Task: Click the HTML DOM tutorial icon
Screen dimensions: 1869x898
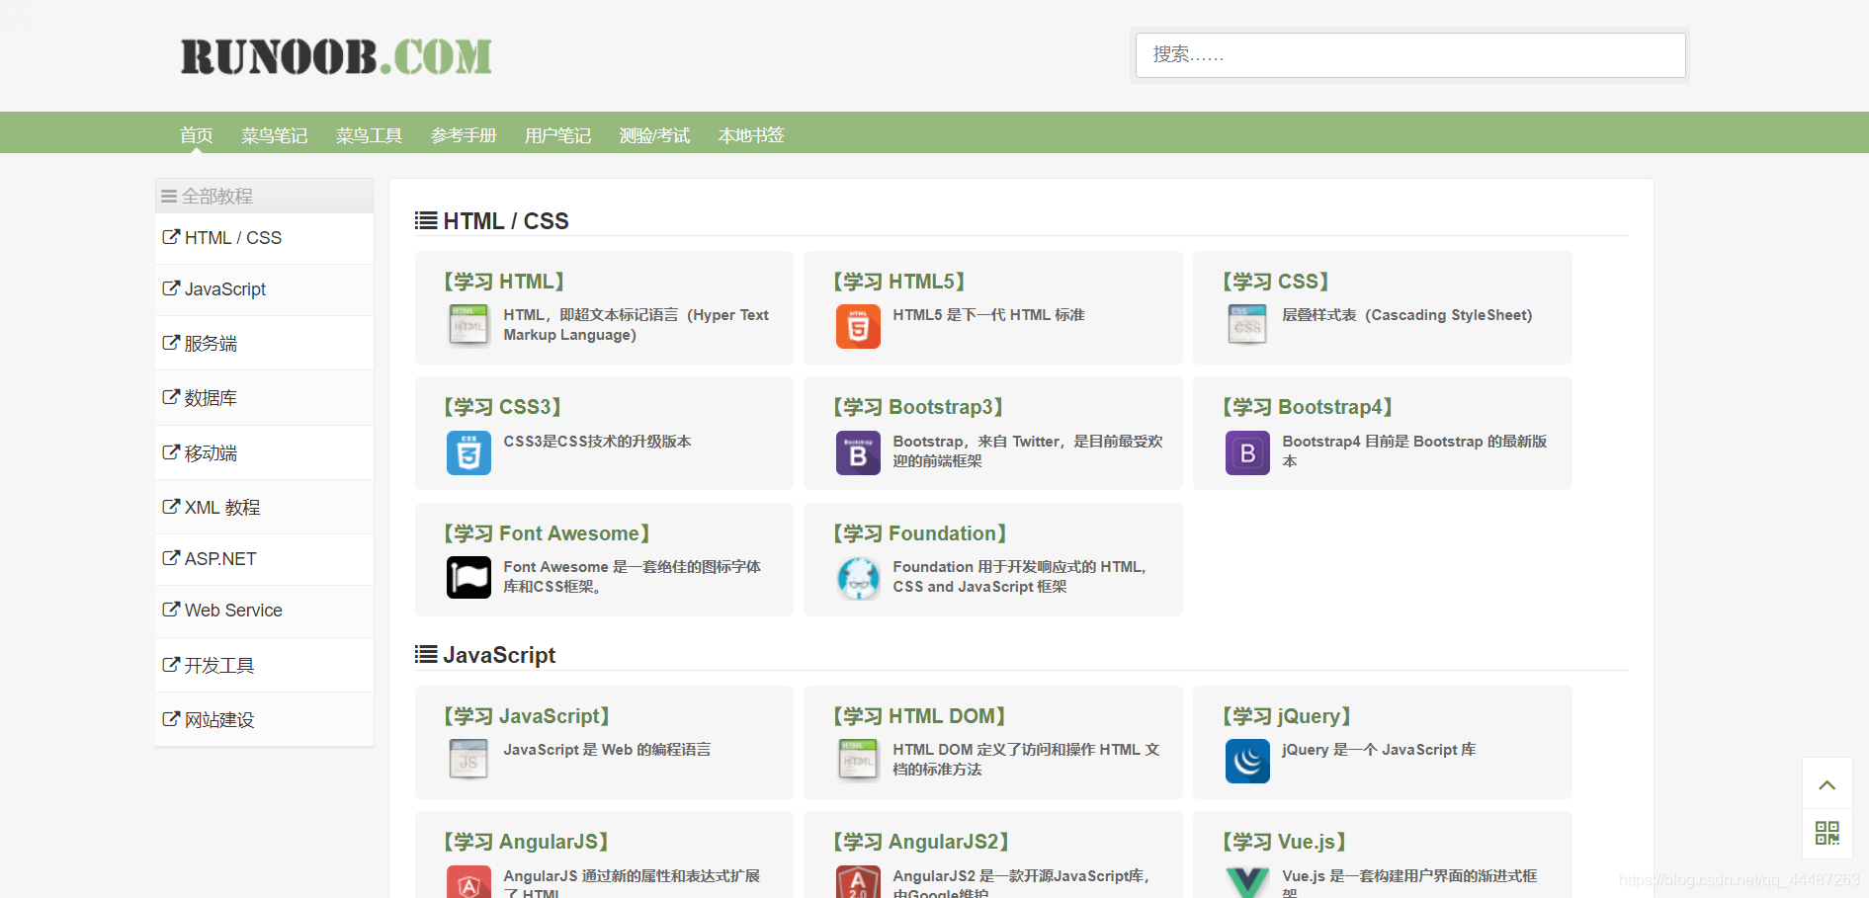Action: pyautogui.click(x=858, y=761)
